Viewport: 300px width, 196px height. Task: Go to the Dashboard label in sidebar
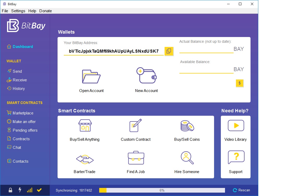pyautogui.click(x=23, y=46)
